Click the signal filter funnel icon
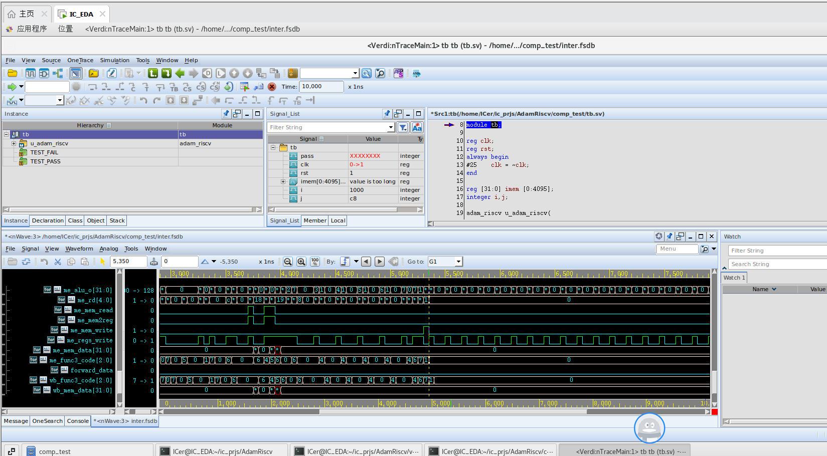The height and width of the screenshot is (456, 827). tap(403, 128)
